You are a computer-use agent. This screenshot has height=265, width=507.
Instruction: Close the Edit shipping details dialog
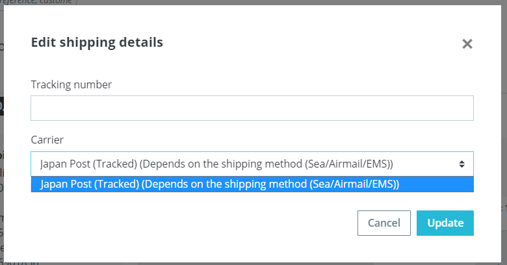pos(467,44)
